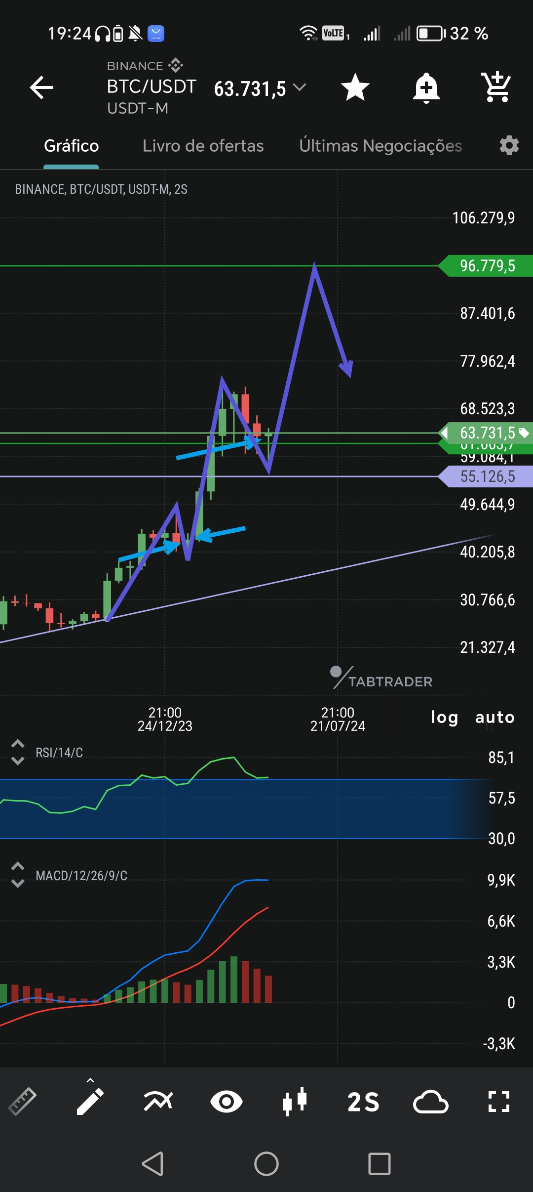Create a price alert with bell icon
This screenshot has width=533, height=1192.
[426, 88]
